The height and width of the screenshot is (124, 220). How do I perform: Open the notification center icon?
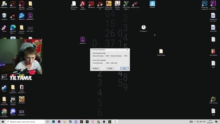pyautogui.click(x=216, y=122)
